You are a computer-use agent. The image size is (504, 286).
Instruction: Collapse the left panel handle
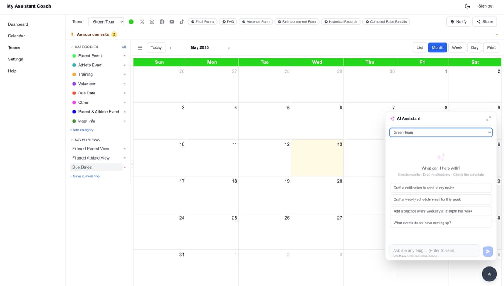click(132, 164)
